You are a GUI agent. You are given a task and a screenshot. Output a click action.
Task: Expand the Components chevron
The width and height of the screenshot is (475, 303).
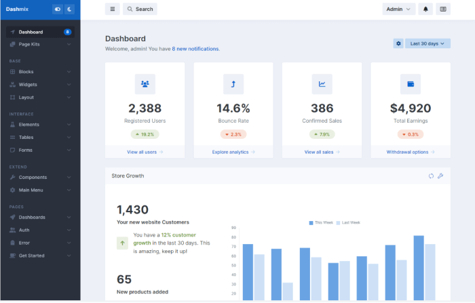pos(69,177)
